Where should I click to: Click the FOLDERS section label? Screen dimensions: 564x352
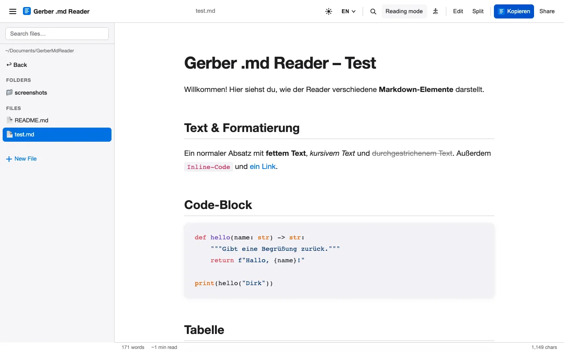point(19,80)
